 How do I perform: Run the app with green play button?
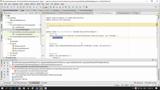click(51, 7)
